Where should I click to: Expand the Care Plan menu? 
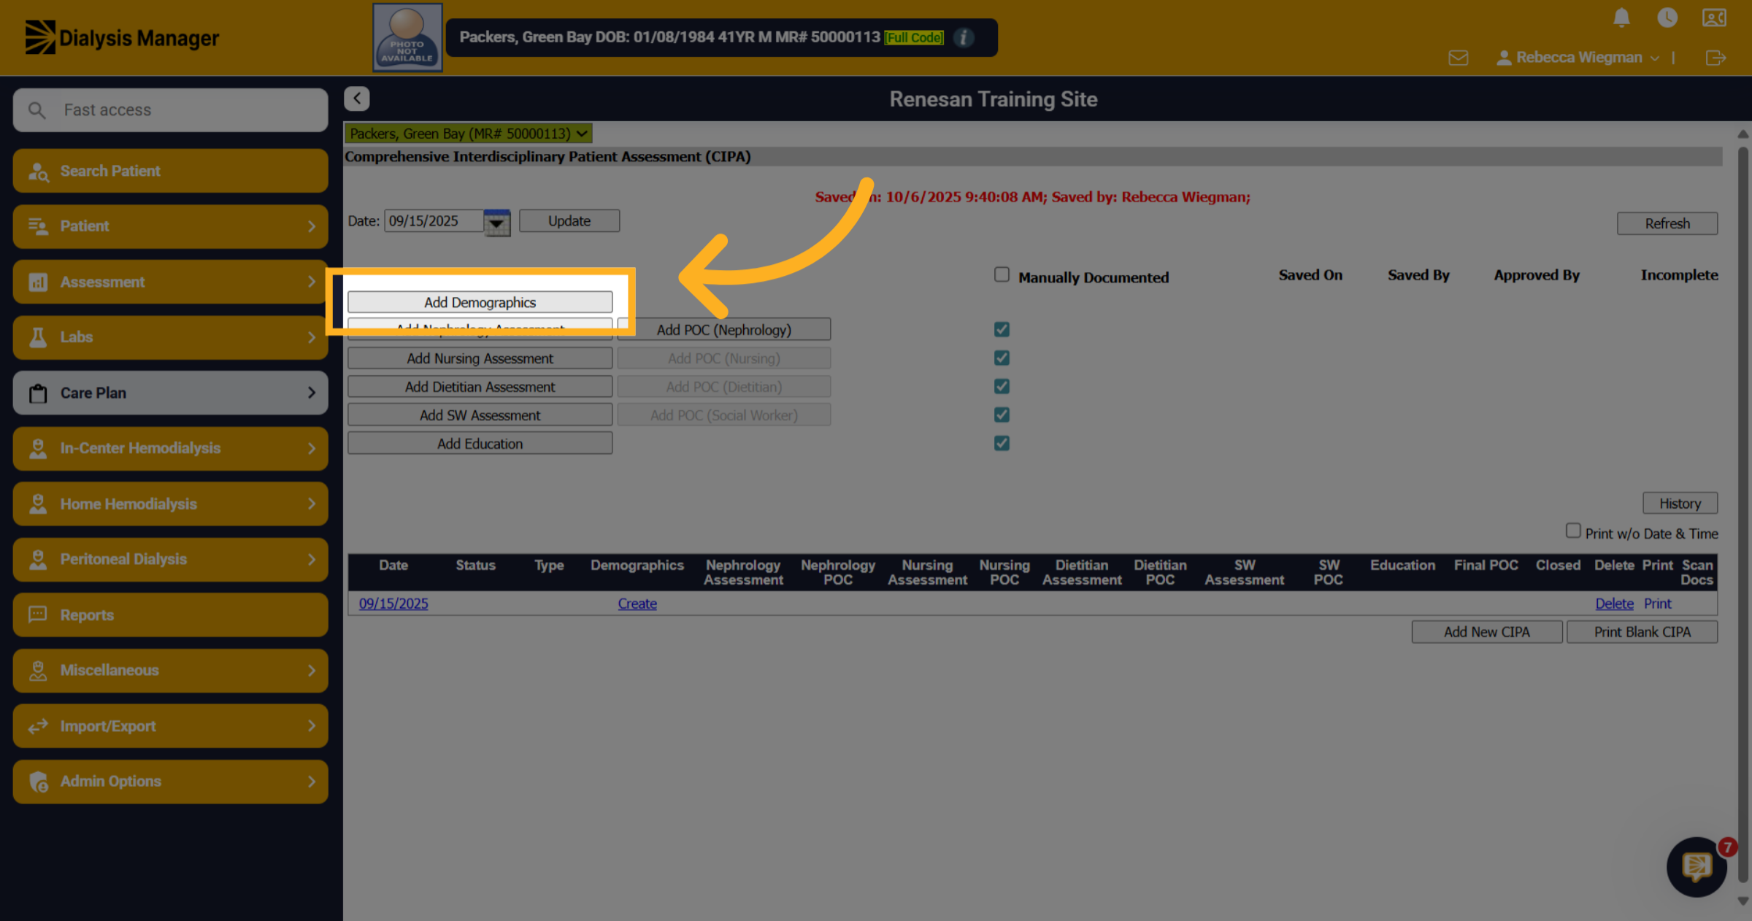(170, 393)
